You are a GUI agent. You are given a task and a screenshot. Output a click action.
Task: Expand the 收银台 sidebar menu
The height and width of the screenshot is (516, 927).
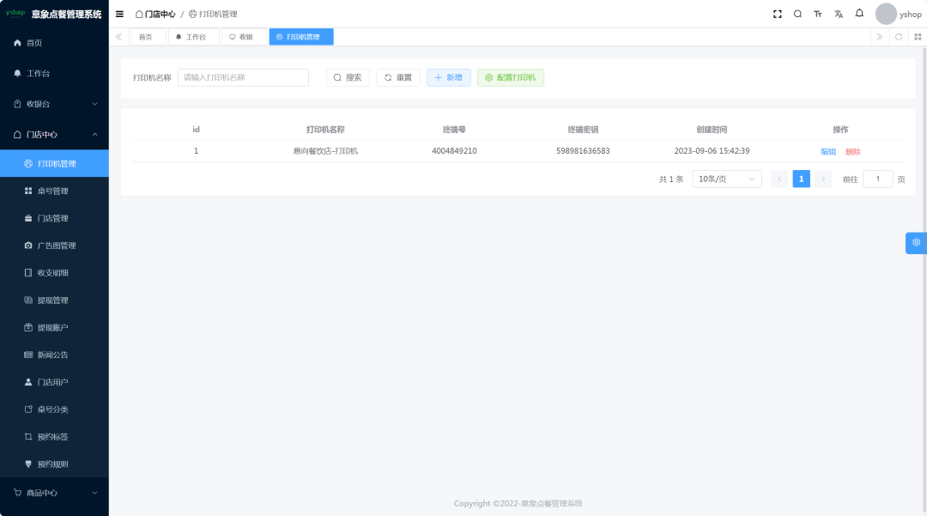pyautogui.click(x=54, y=104)
